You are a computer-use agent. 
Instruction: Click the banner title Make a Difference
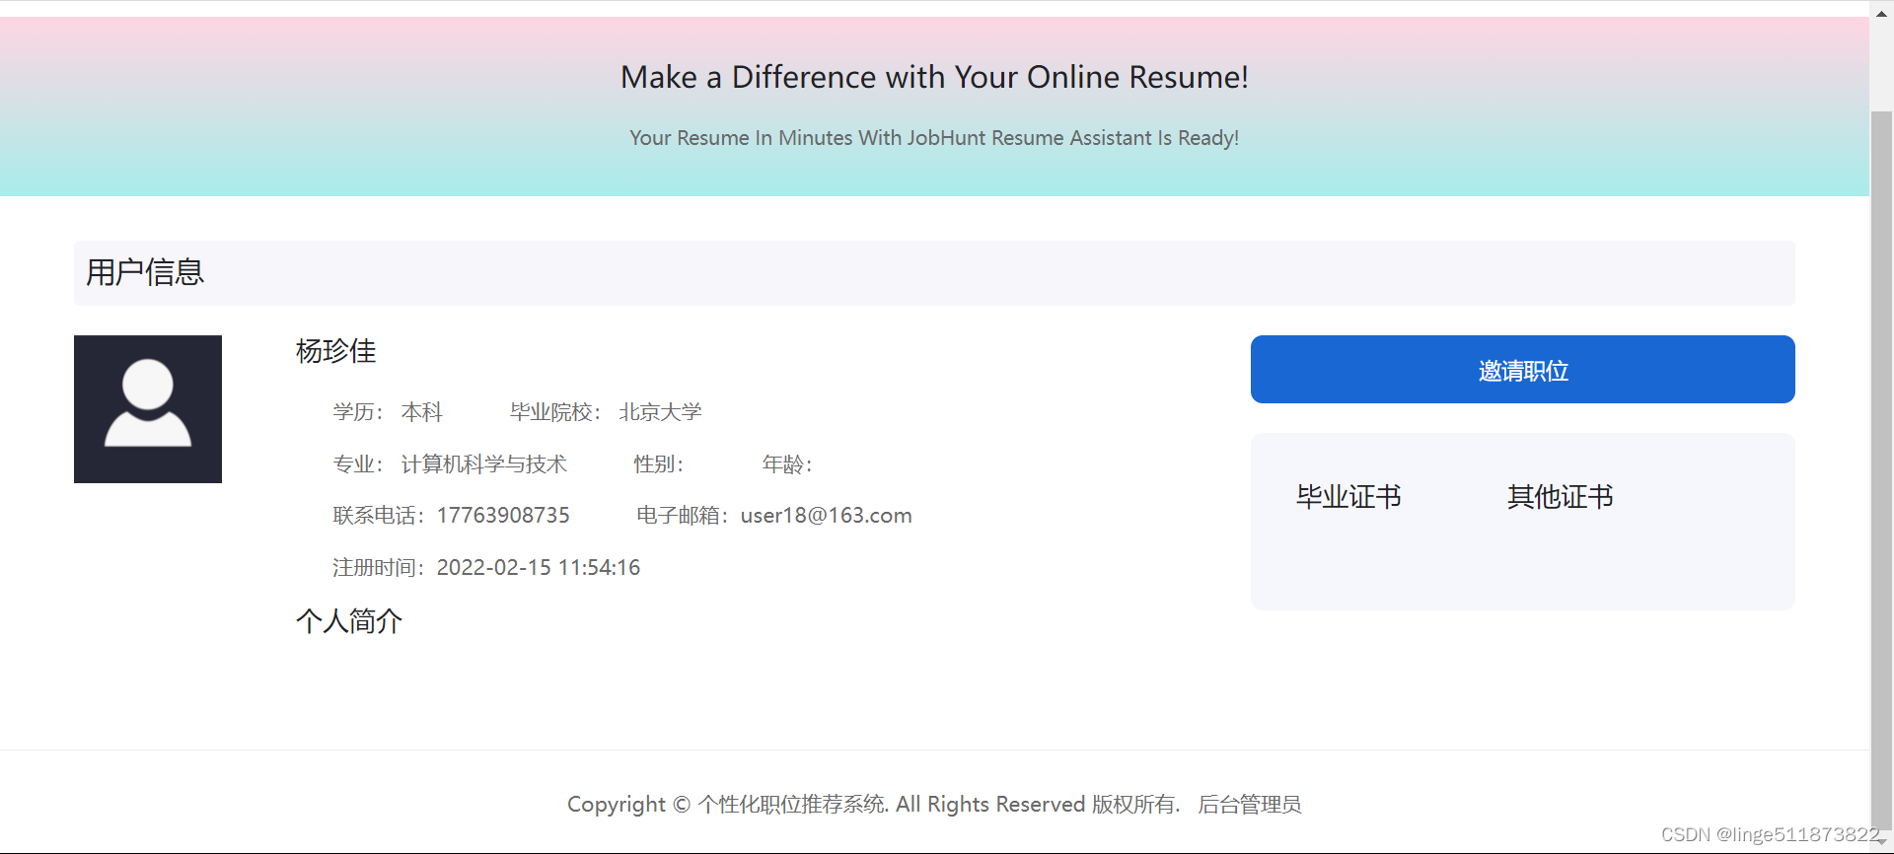click(934, 77)
